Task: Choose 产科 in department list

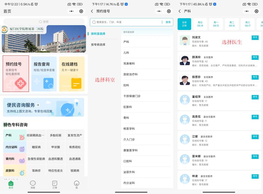Action: click(147, 42)
